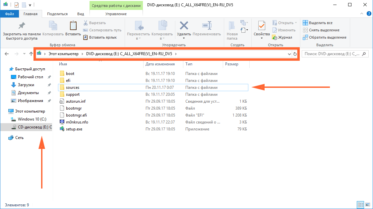Open the New item dropdown in the Create group
The width and height of the screenshot is (373, 209).
244,23
